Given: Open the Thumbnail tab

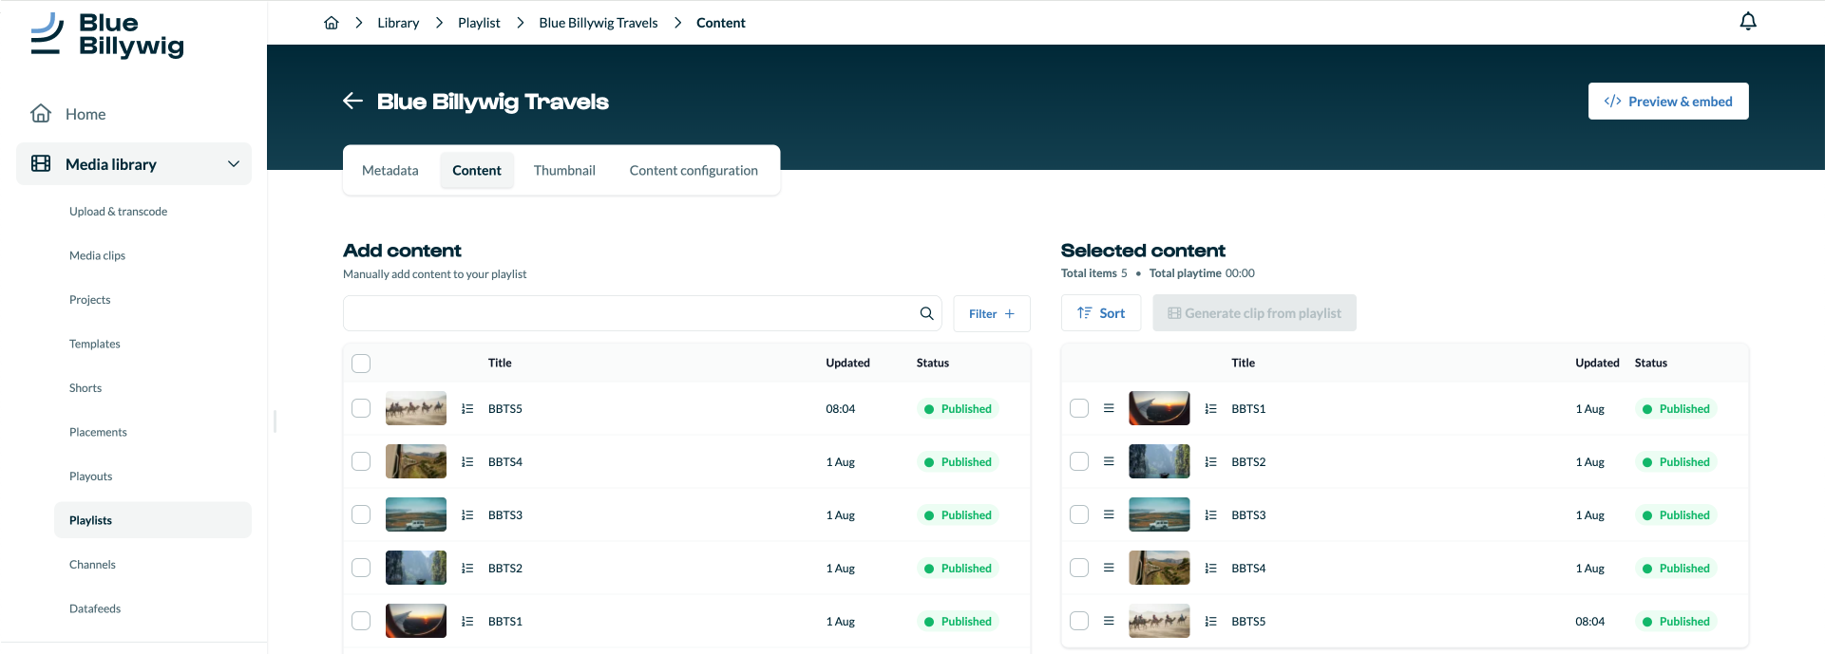Looking at the screenshot, I should 564,171.
